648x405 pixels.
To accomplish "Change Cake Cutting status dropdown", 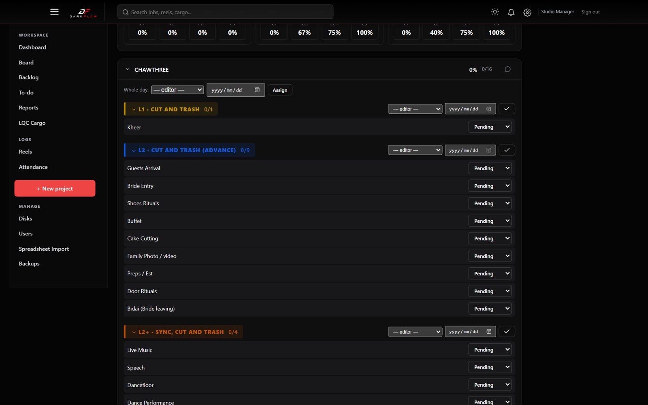I will (x=490, y=239).
